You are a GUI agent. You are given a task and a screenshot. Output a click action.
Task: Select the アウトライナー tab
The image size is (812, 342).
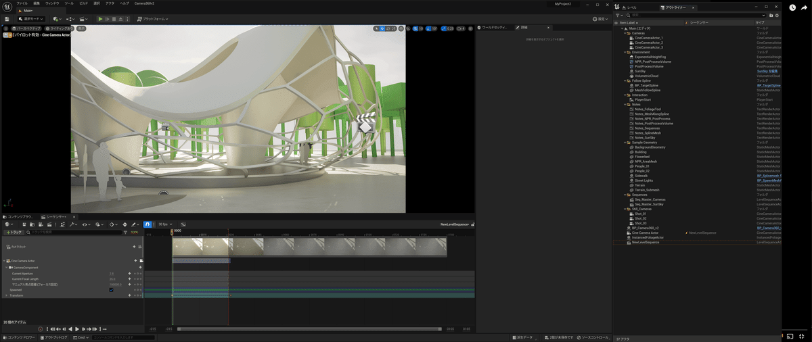tap(677, 7)
